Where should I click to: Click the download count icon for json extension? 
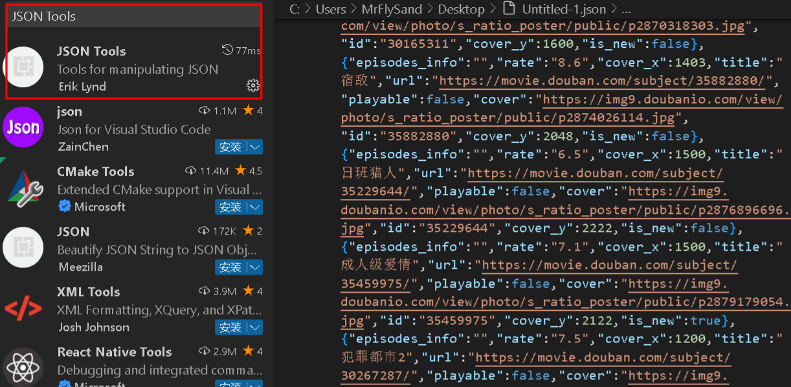pos(205,111)
